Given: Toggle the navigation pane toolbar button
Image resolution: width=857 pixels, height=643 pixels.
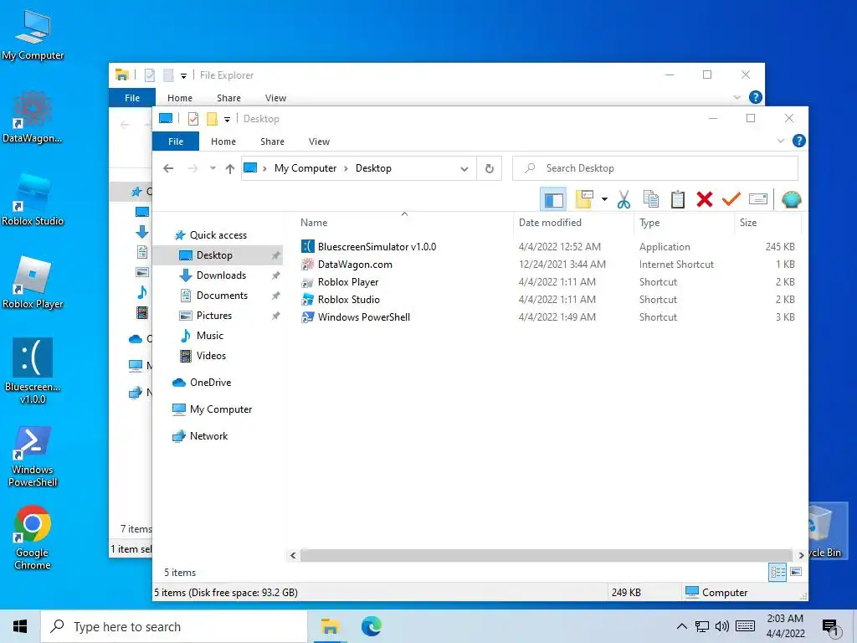Looking at the screenshot, I should click(553, 199).
